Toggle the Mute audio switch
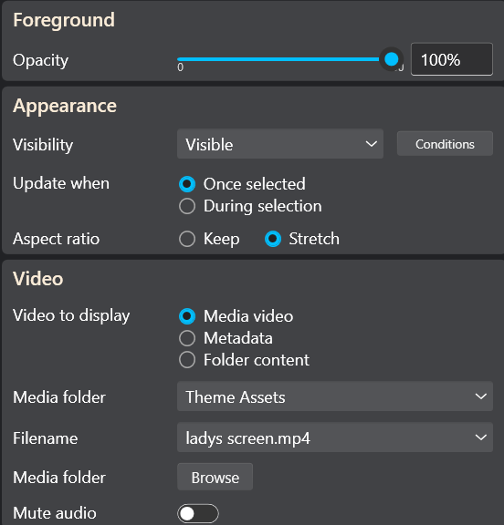Viewport: 504px width, 525px height. pos(198,513)
